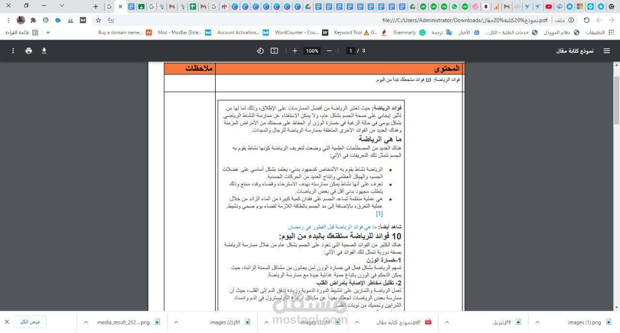Viewport: 620px width, 333px height.
Task: Open downloaded نموذج كتابة مقال.pdf file
Action: click(404, 322)
